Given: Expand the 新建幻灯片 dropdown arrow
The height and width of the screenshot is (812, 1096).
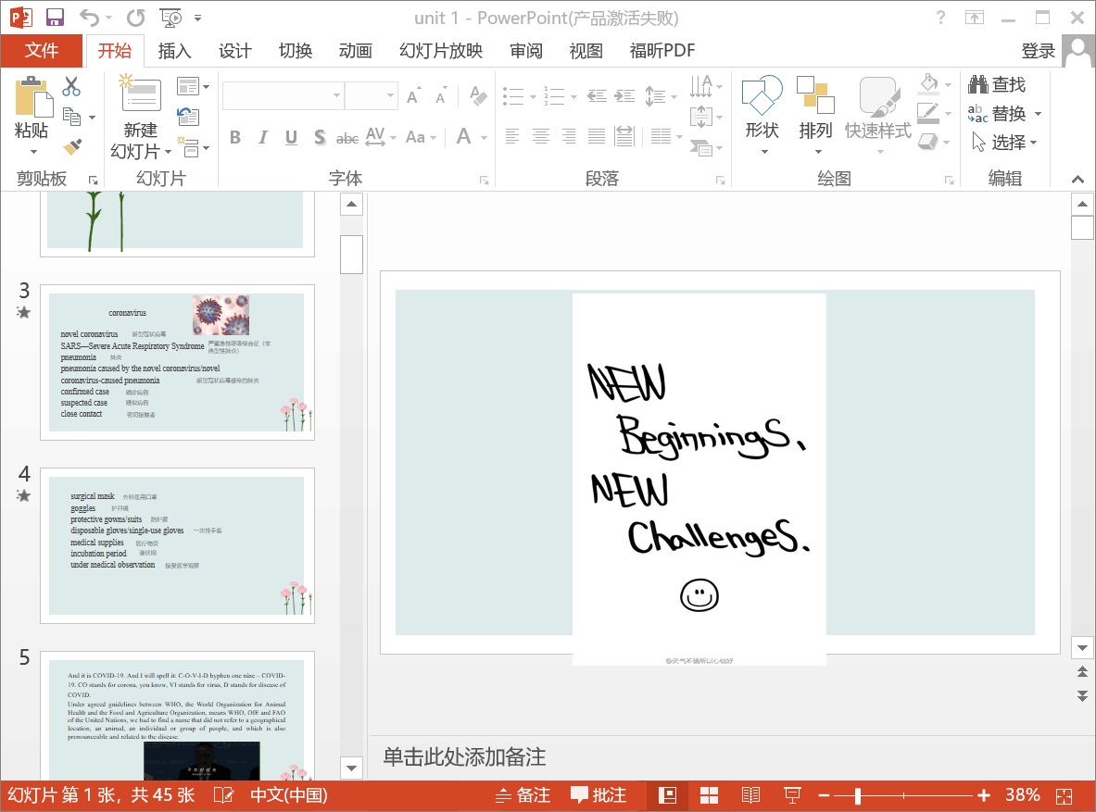Looking at the screenshot, I should [167, 151].
